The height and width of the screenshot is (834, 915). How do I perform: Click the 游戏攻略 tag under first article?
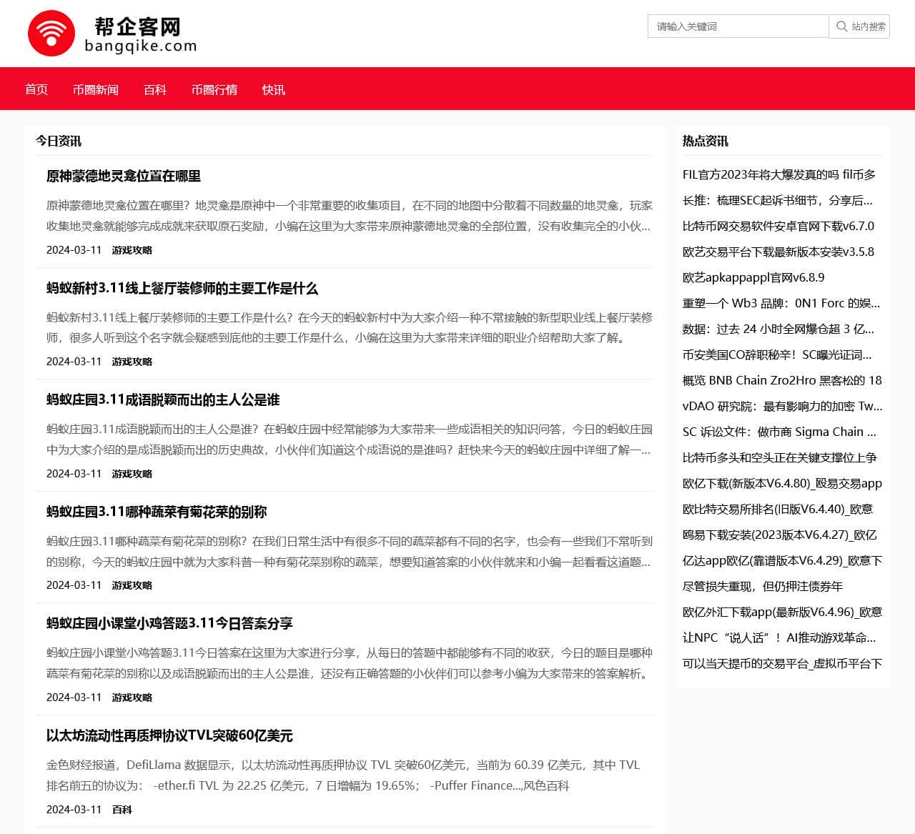131,250
